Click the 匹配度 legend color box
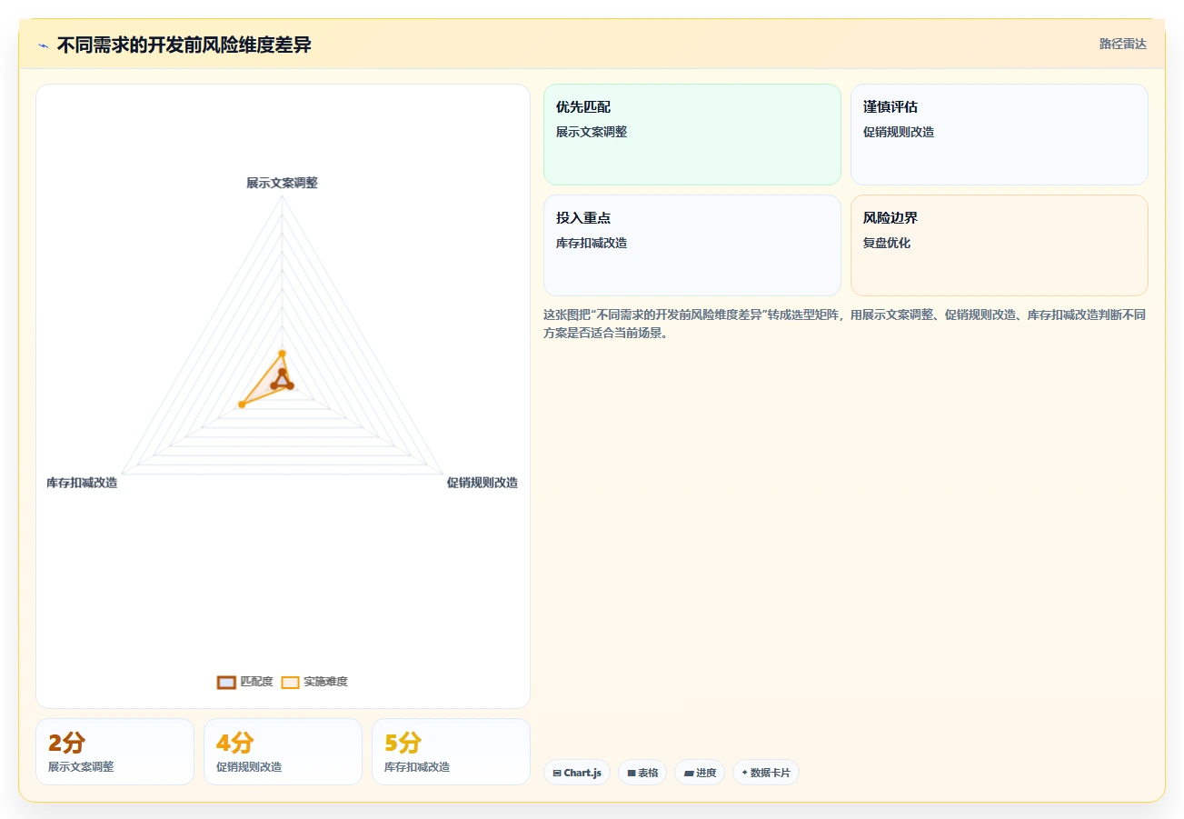This screenshot has height=819, width=1184. pos(226,683)
